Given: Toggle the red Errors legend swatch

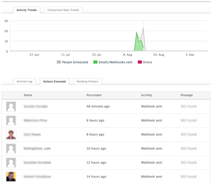Looking at the screenshot, I should point(140,62).
